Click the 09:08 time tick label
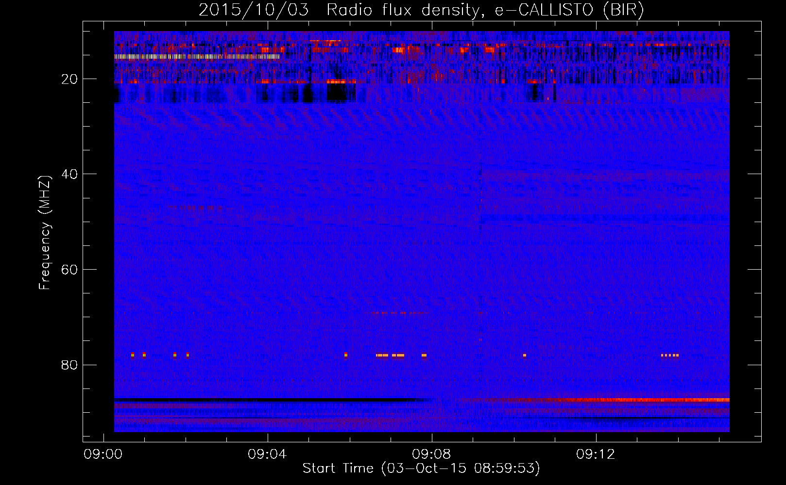 click(431, 454)
